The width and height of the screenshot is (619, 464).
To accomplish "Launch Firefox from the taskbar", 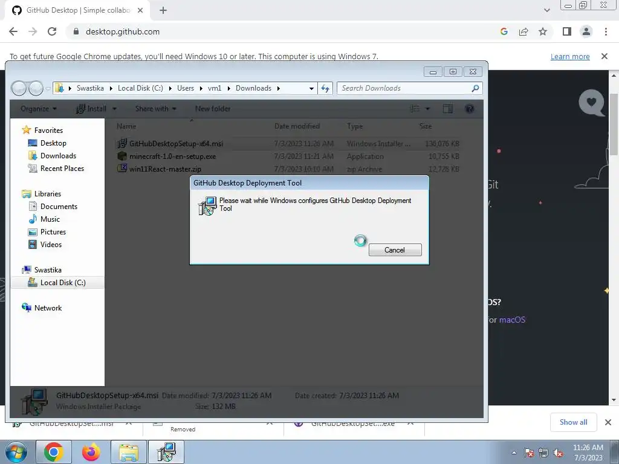I will tap(91, 452).
